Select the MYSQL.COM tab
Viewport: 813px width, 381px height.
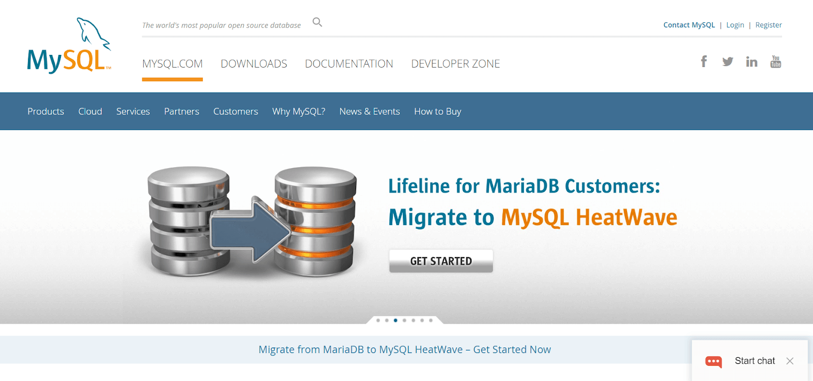tap(172, 64)
